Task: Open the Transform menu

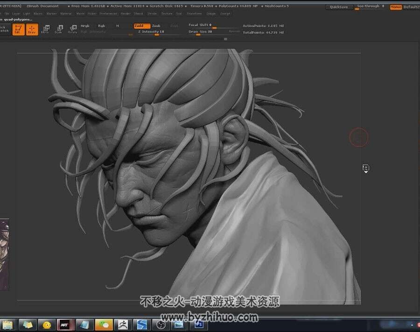Action: (x=194, y=14)
